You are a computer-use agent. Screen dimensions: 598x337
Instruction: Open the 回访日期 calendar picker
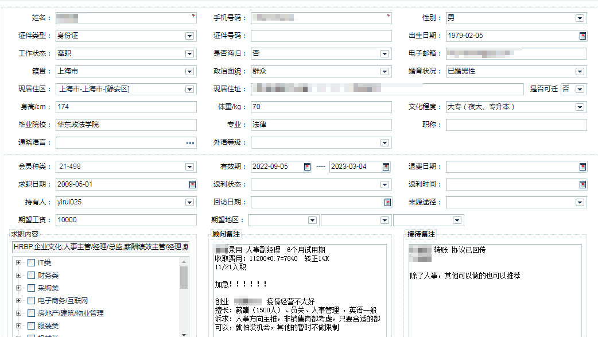[x=387, y=202]
